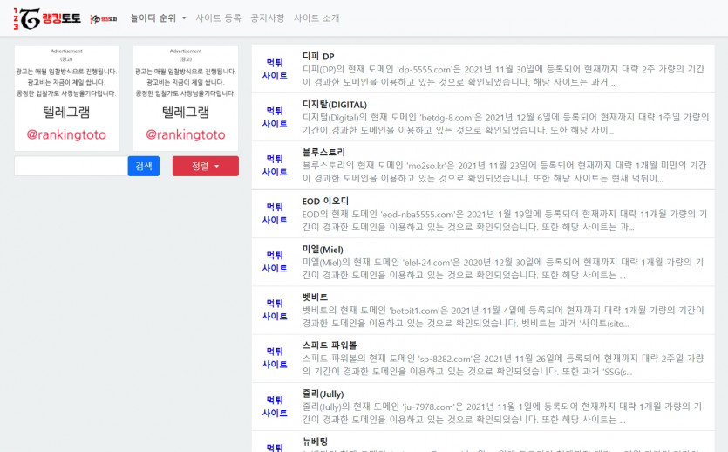Click the 먹튀 사이트 badge for EOD 이오디
Viewport: 728px width, 452px height.
click(x=275, y=214)
